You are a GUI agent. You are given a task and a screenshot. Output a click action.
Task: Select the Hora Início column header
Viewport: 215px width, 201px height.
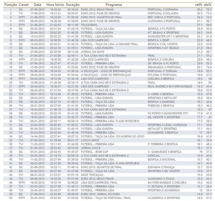click(55, 5)
